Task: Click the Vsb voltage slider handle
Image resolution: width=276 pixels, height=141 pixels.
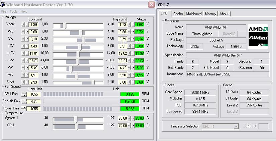Action: point(77,76)
